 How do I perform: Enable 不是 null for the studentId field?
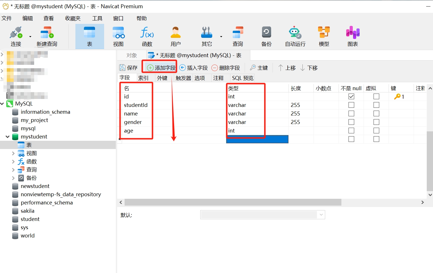coord(351,105)
